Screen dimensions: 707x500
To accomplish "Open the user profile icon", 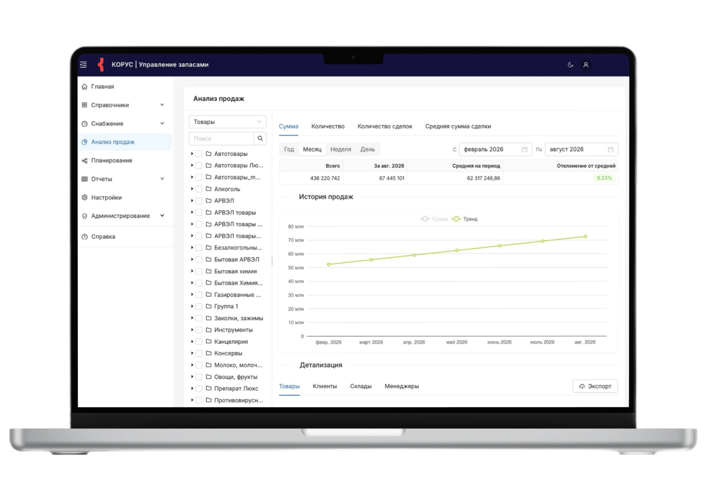I will 586,65.
